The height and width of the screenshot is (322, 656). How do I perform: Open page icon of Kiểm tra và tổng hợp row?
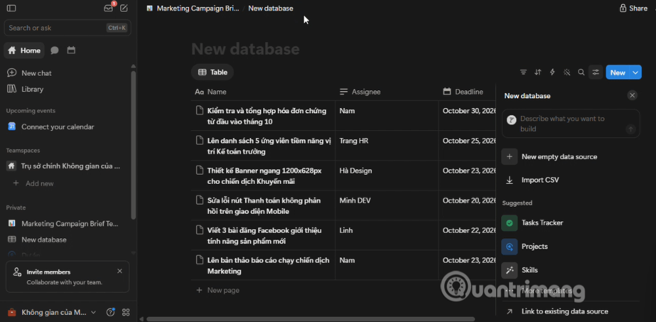tap(199, 111)
